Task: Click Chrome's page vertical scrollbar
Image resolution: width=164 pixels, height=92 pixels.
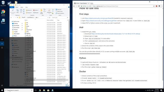Action: point(163,63)
